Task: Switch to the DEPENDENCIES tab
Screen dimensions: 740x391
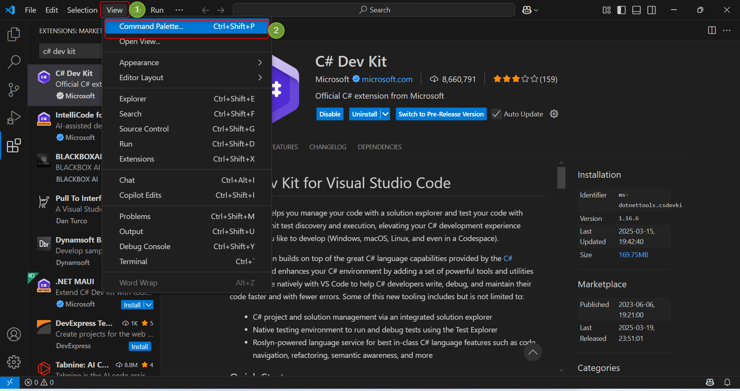Action: pyautogui.click(x=380, y=147)
